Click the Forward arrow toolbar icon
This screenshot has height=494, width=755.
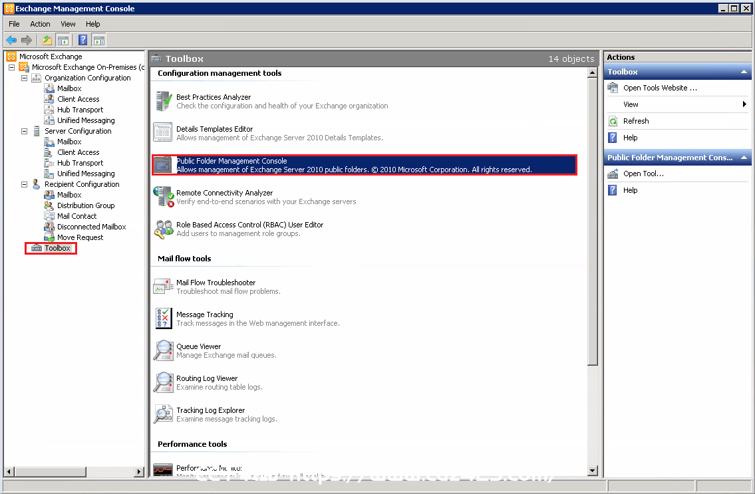[27, 40]
